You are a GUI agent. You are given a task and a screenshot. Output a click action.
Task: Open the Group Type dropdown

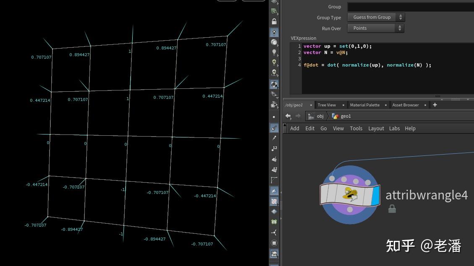(376, 17)
